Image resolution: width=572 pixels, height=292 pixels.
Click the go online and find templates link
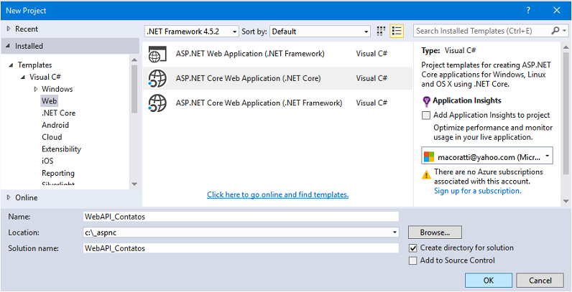(x=278, y=195)
